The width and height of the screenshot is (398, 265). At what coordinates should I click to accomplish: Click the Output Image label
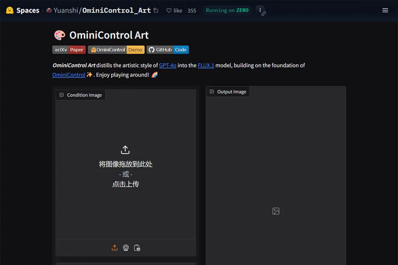click(228, 92)
